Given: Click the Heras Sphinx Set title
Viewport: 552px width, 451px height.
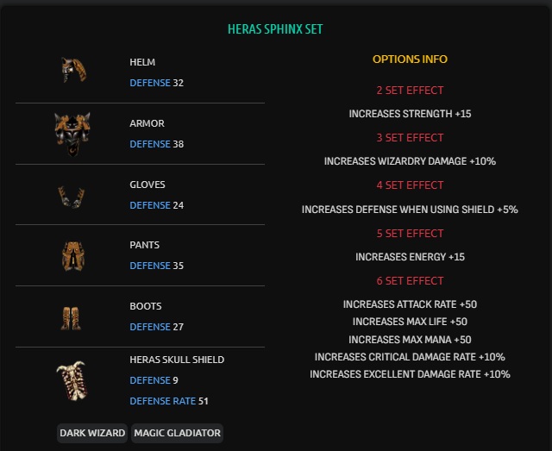Looking at the screenshot, I should [x=275, y=29].
